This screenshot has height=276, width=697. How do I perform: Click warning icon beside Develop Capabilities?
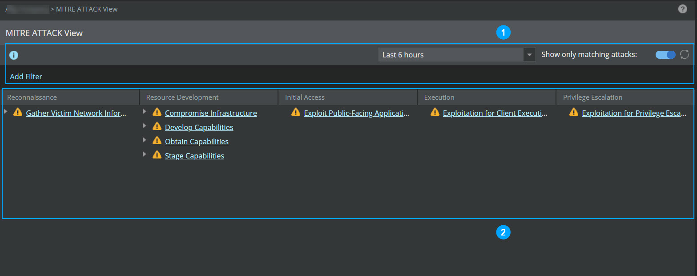click(157, 126)
